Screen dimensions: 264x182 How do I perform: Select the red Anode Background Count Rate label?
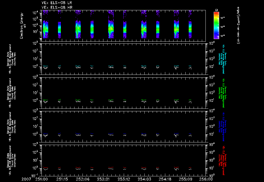(222, 160)
